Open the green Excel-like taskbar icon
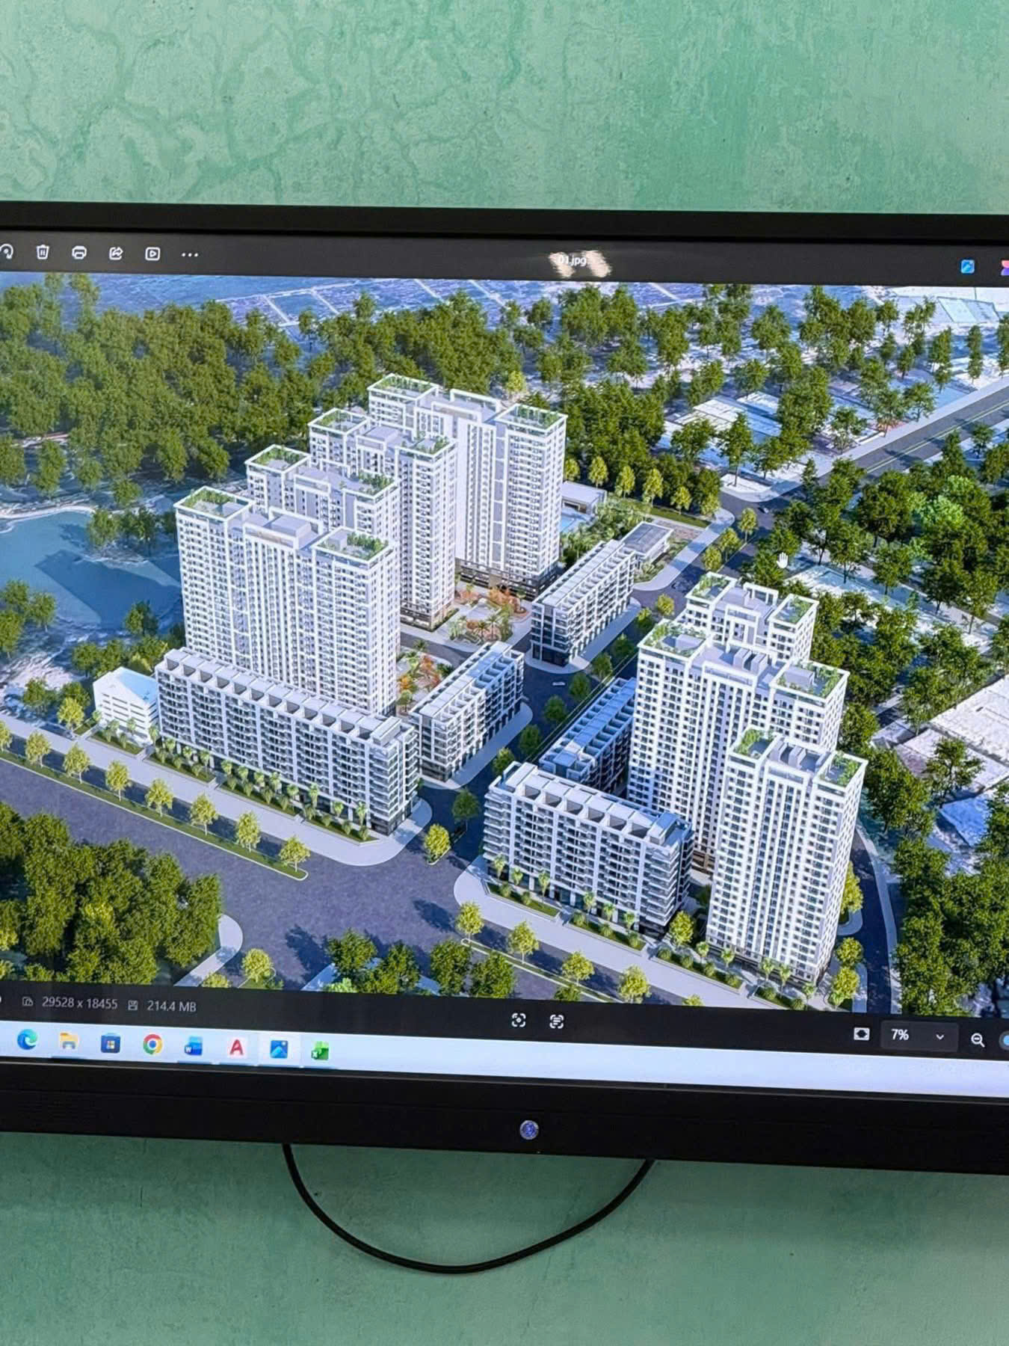The width and height of the screenshot is (1009, 1346). pyautogui.click(x=320, y=1051)
